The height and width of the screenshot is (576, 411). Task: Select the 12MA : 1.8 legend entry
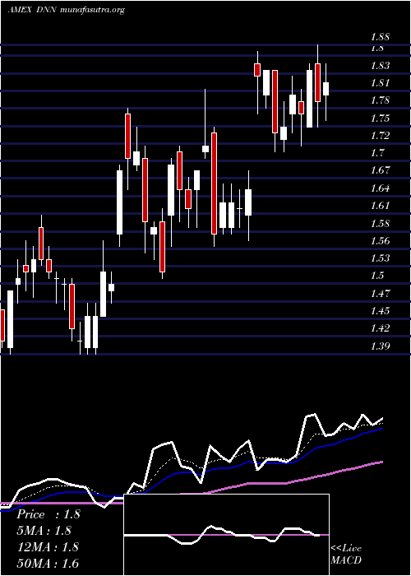pos(48,547)
